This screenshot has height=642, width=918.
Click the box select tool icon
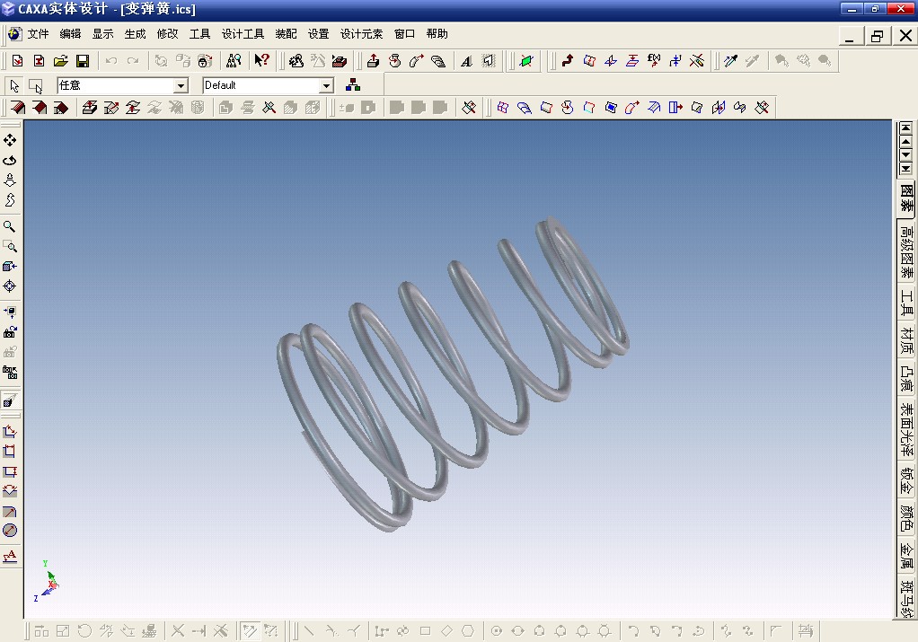[36, 86]
